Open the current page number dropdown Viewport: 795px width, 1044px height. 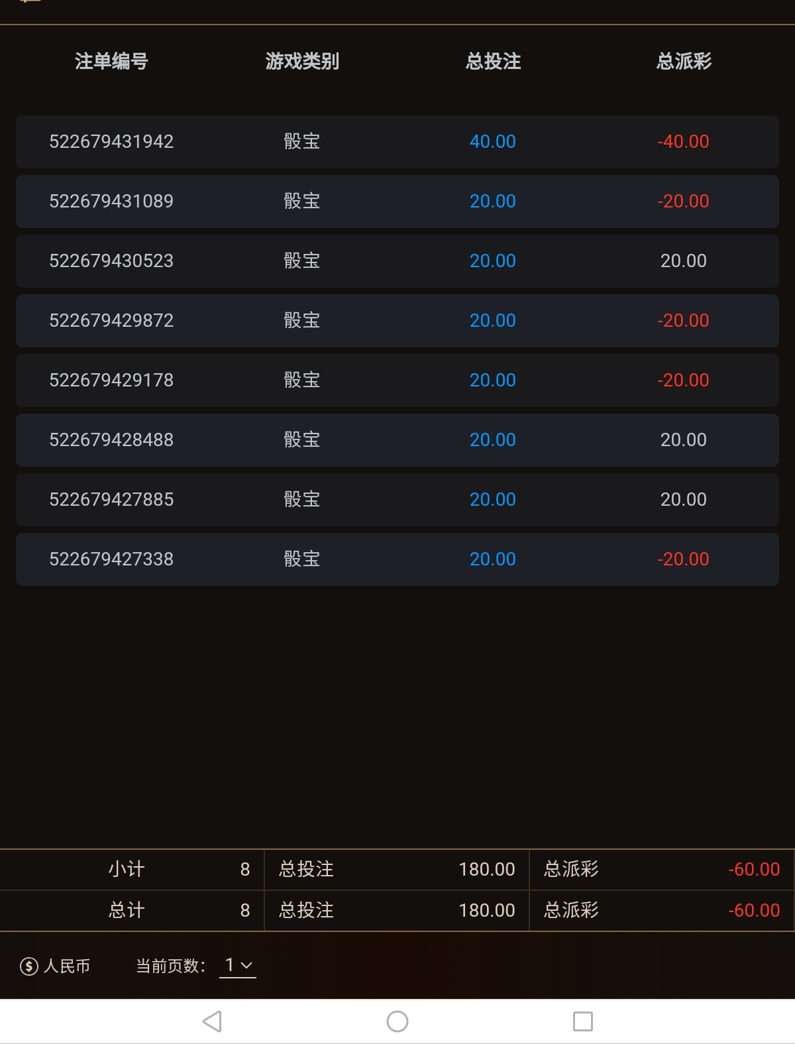[x=238, y=966]
